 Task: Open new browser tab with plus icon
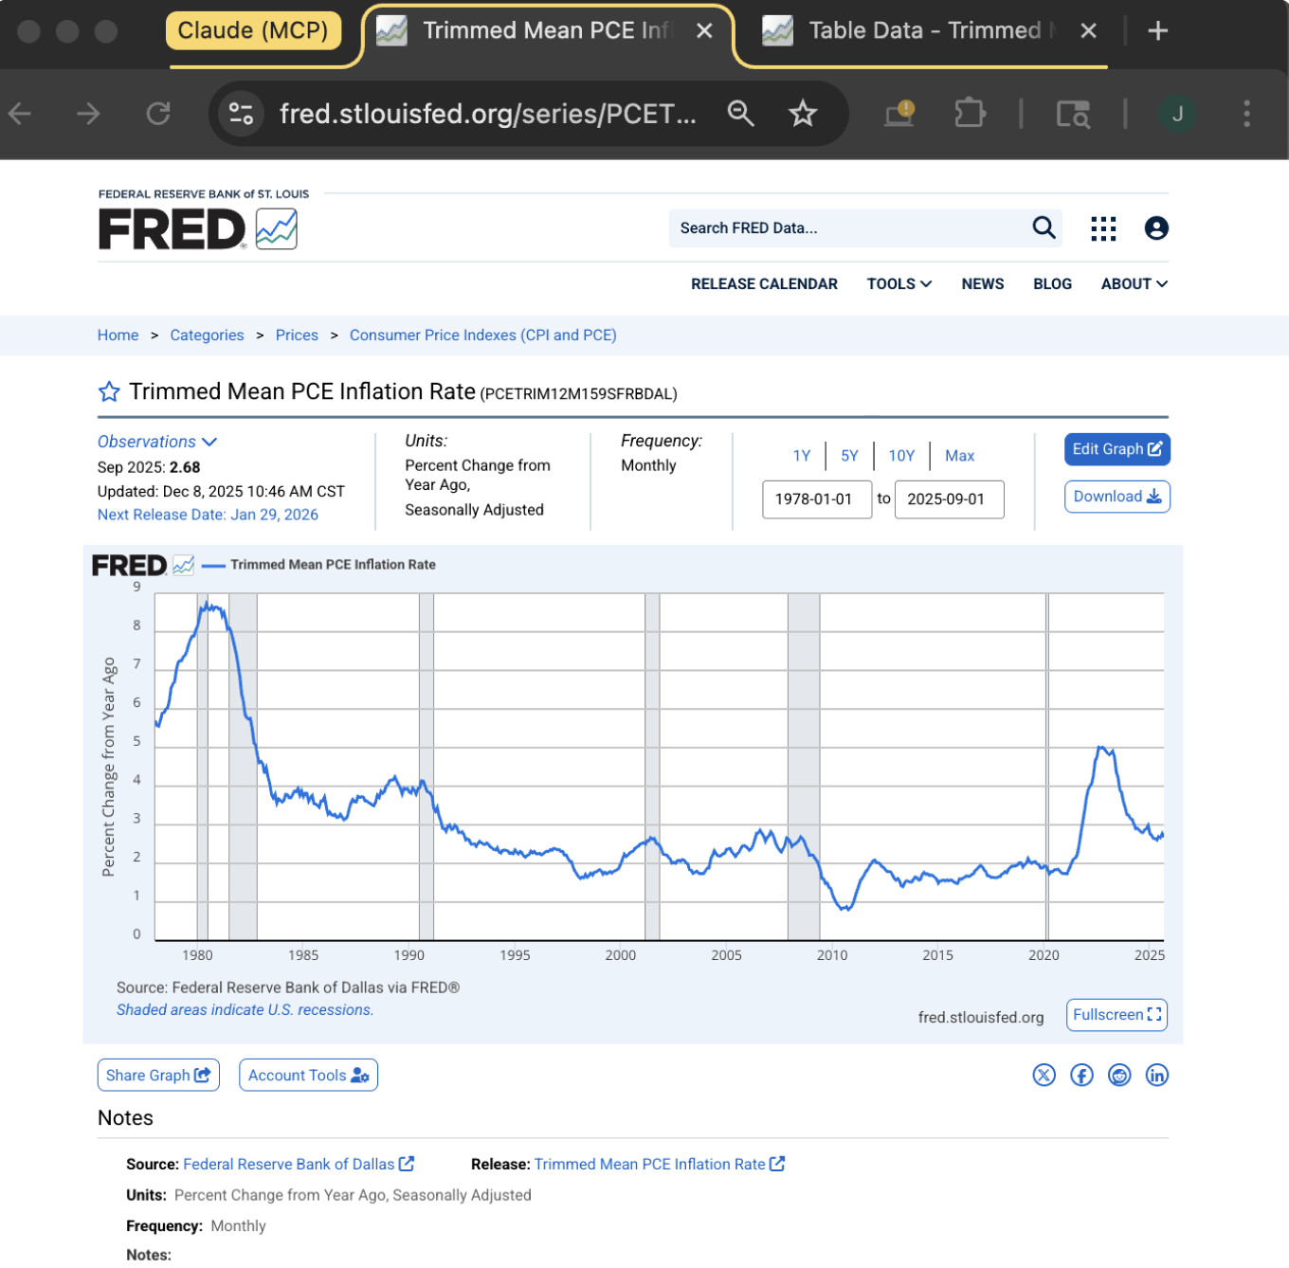tap(1157, 31)
